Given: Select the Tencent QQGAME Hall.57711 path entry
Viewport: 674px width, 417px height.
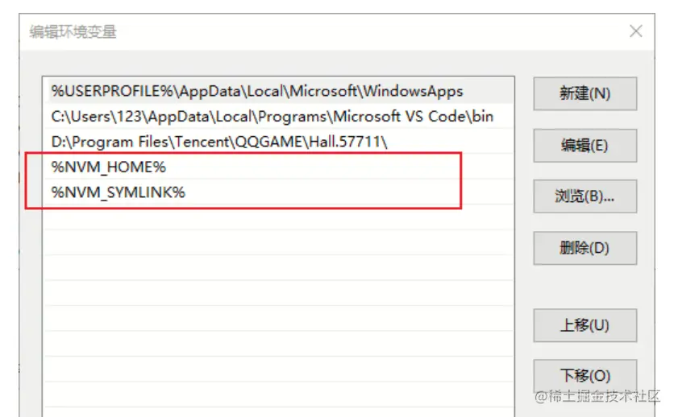Looking at the screenshot, I should click(x=219, y=142).
